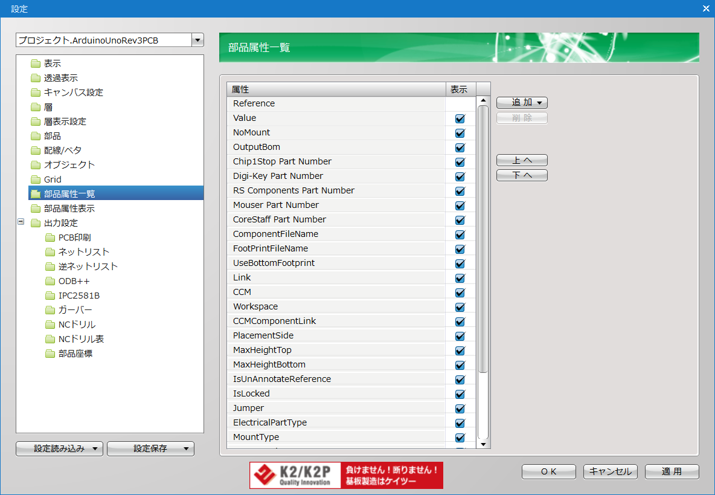
Task: Open the project selection dropdown
Action: (x=197, y=40)
